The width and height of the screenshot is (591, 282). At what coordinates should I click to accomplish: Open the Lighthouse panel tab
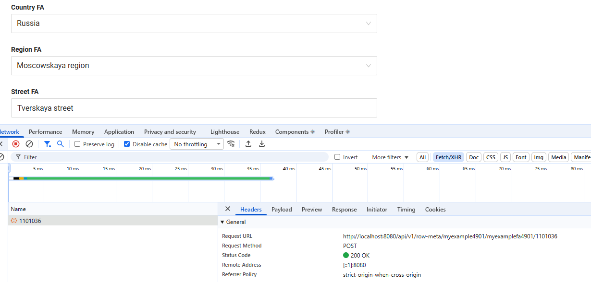point(224,132)
